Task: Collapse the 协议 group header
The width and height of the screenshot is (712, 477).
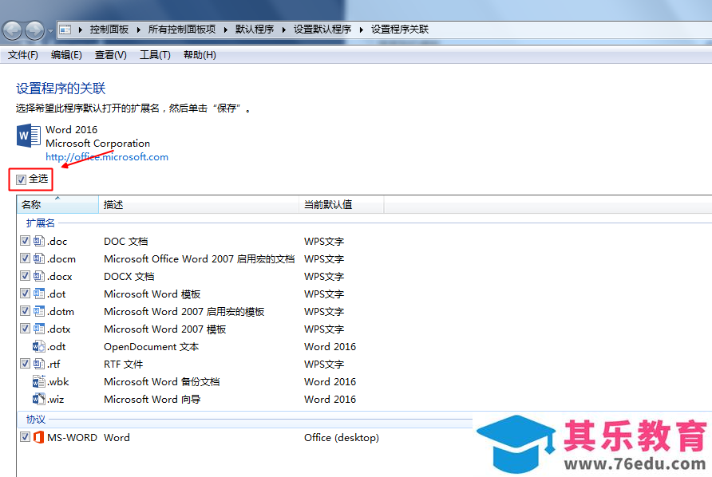Action: pyautogui.click(x=36, y=420)
